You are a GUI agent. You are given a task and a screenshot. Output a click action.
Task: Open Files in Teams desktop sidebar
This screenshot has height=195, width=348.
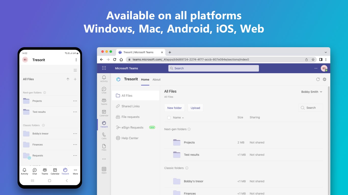click(104, 147)
